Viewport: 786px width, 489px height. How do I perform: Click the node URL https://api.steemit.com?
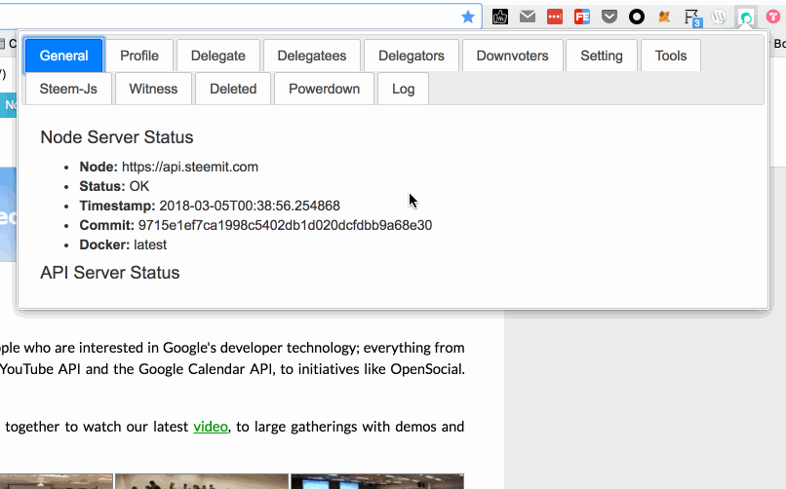tap(190, 167)
